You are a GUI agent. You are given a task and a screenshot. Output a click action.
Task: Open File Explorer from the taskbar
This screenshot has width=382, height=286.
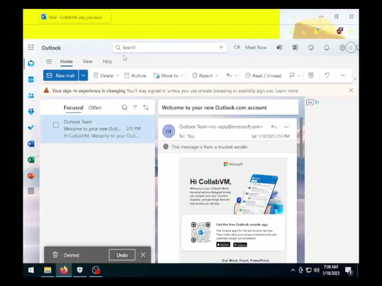[x=47, y=270]
